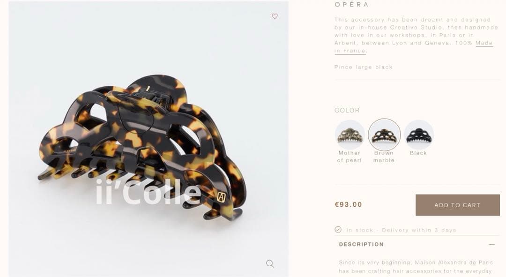Click the Pince large black subtitle

click(364, 67)
